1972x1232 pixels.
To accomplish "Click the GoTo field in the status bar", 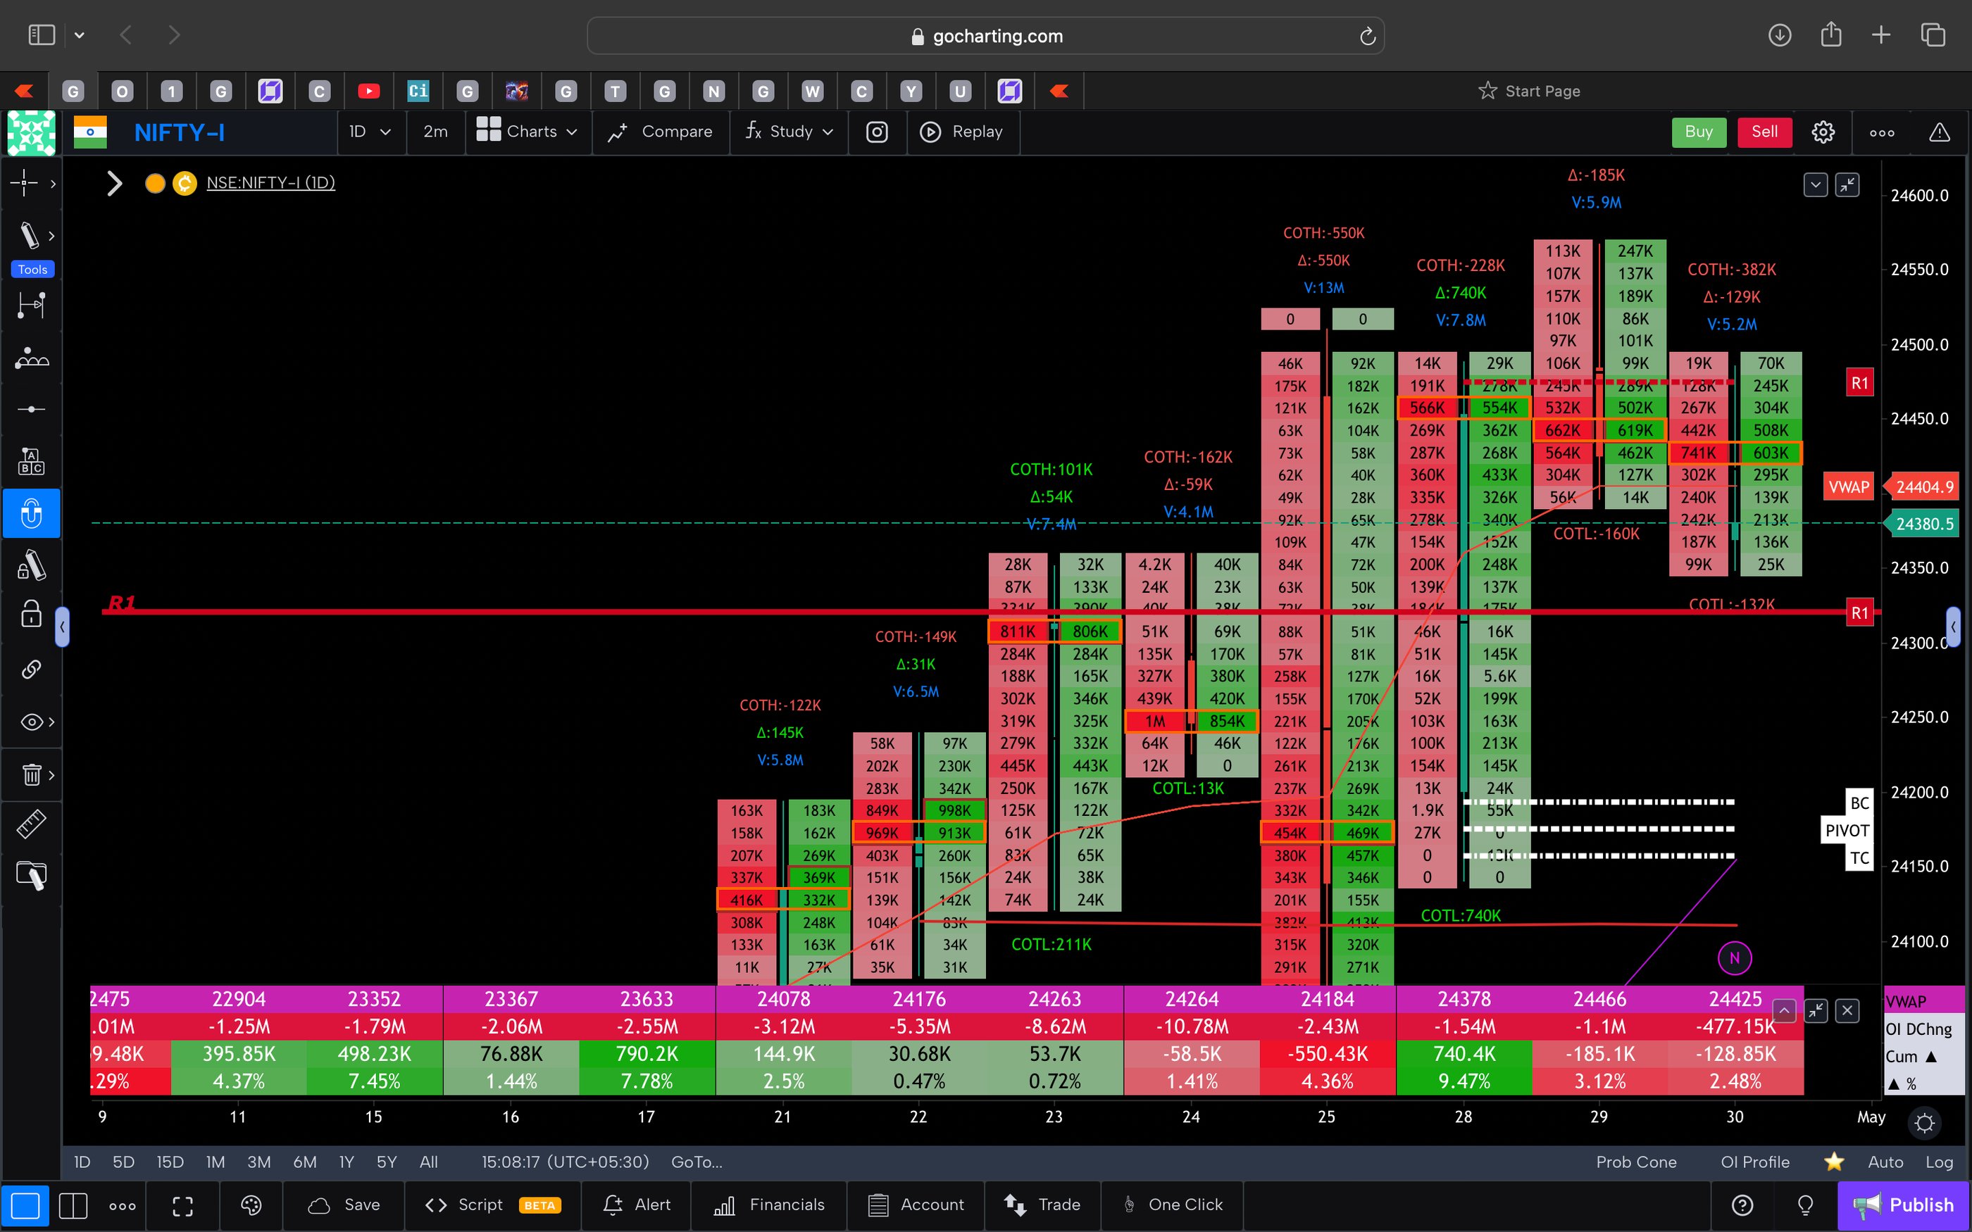I will pos(696,1162).
